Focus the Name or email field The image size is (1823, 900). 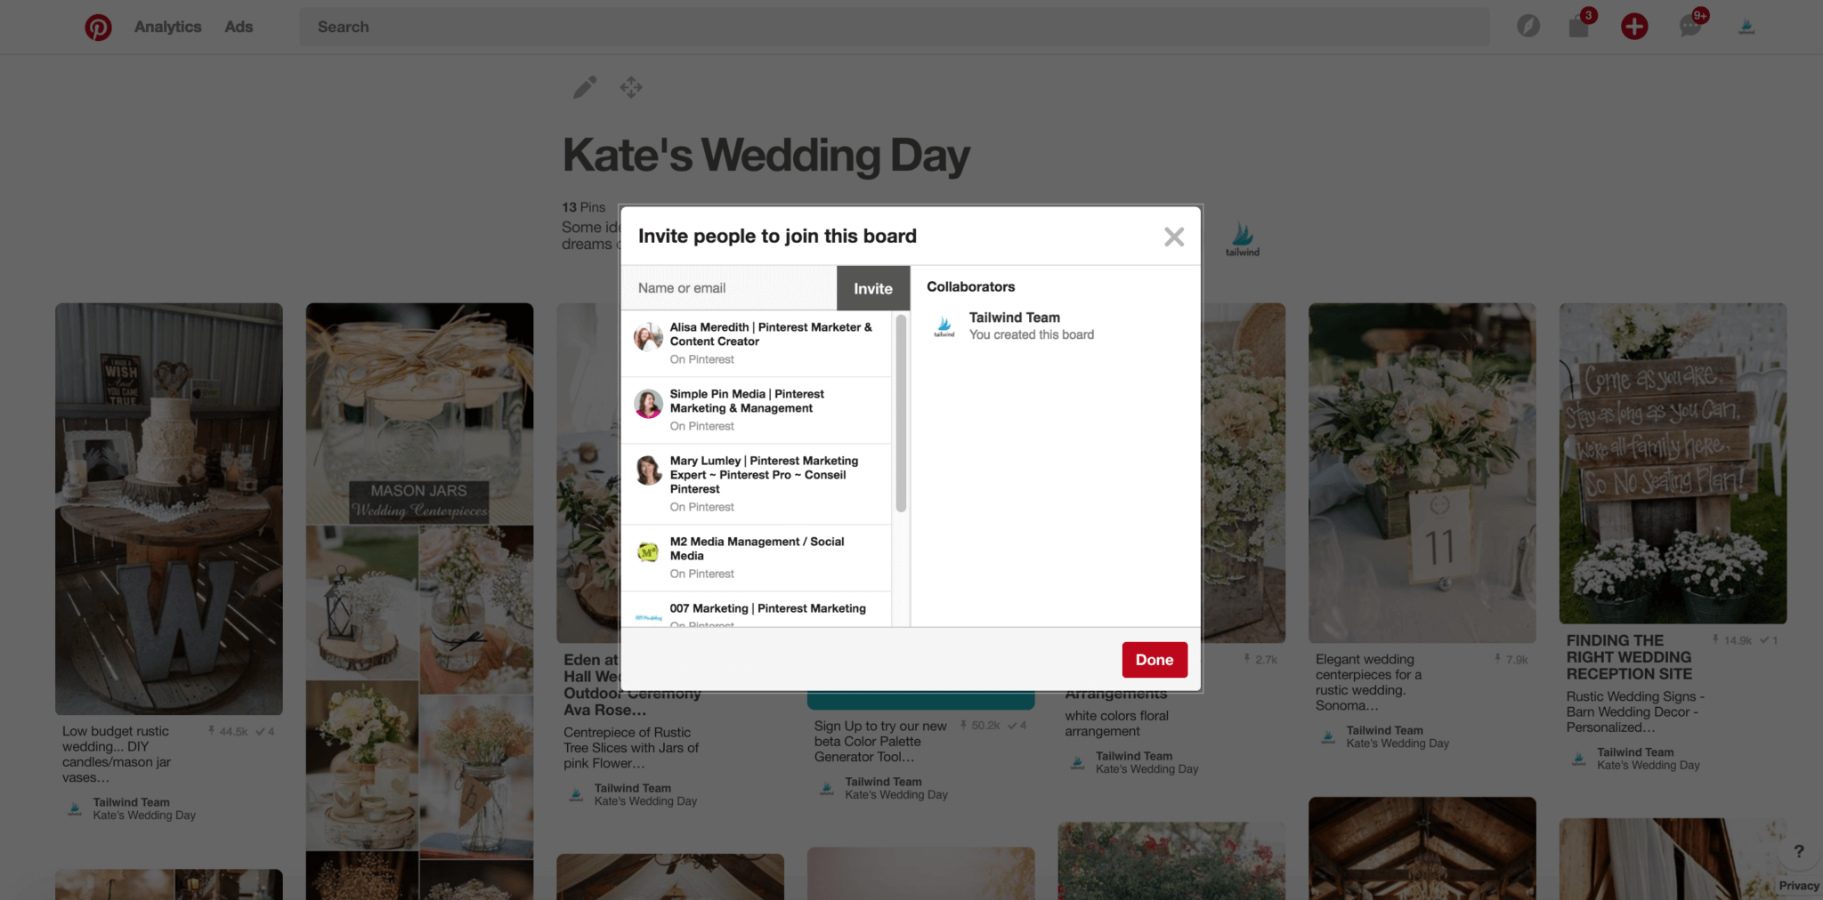[728, 288]
